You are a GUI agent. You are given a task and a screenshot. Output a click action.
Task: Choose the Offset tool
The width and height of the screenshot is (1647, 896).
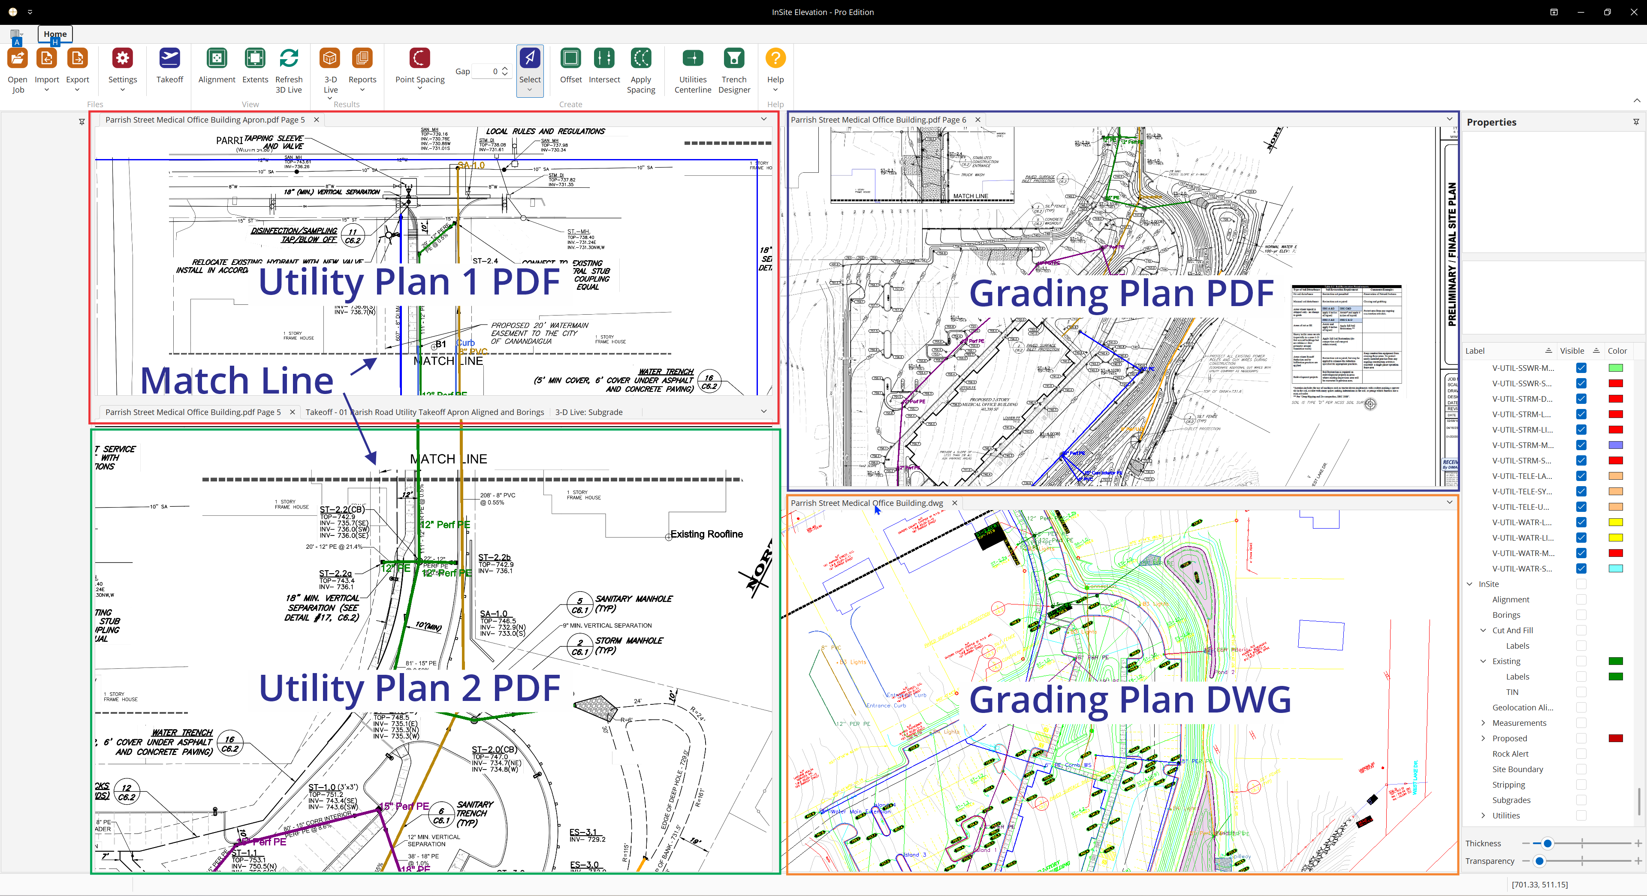[x=570, y=59]
